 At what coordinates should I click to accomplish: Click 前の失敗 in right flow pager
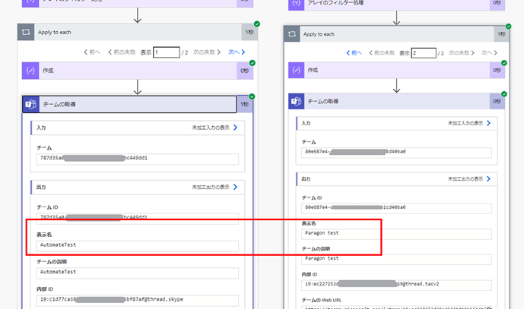click(382, 52)
